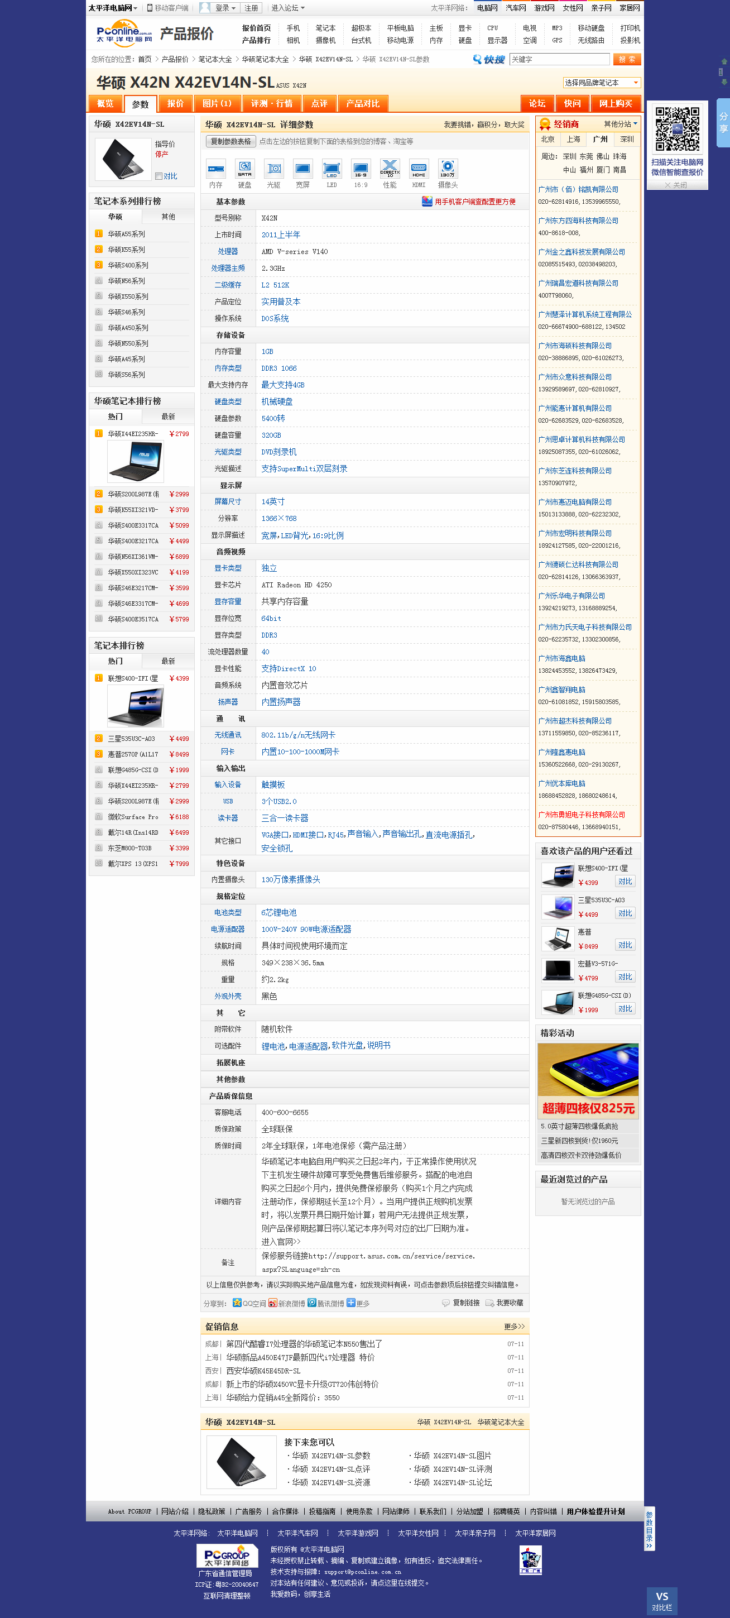Image resolution: width=730 pixels, height=1618 pixels.
Task: Open the 华硕A55系列 ranking link
Action: [x=126, y=233]
